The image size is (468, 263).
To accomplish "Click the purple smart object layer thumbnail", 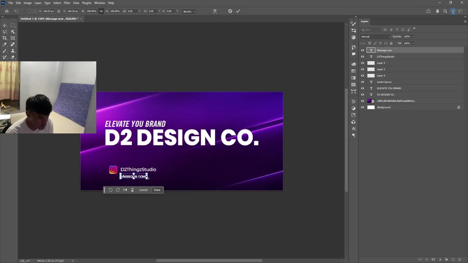I will (371, 101).
